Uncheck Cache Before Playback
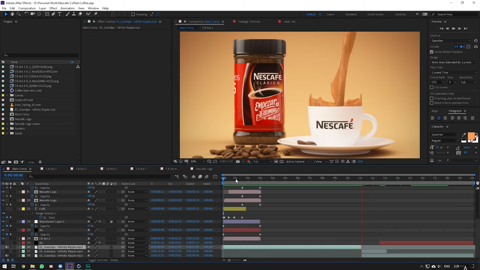Screen dimensions: 480x270 point(432,52)
